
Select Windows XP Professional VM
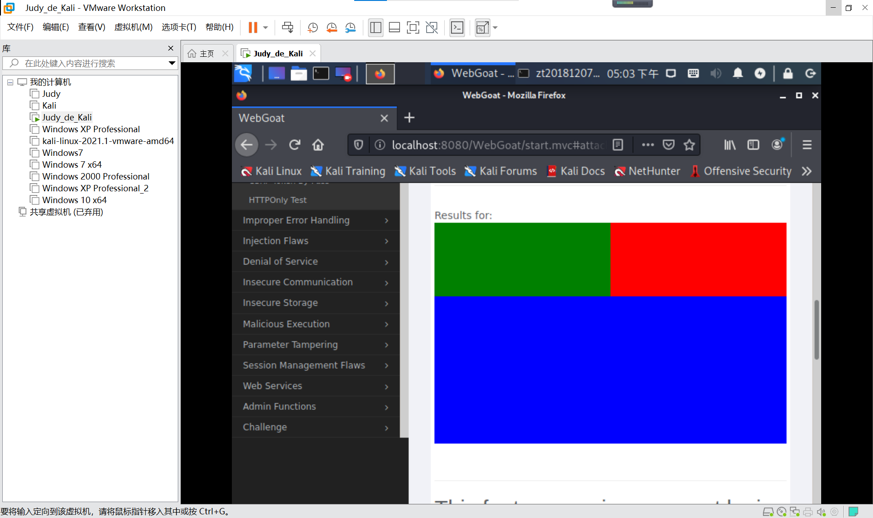point(91,129)
